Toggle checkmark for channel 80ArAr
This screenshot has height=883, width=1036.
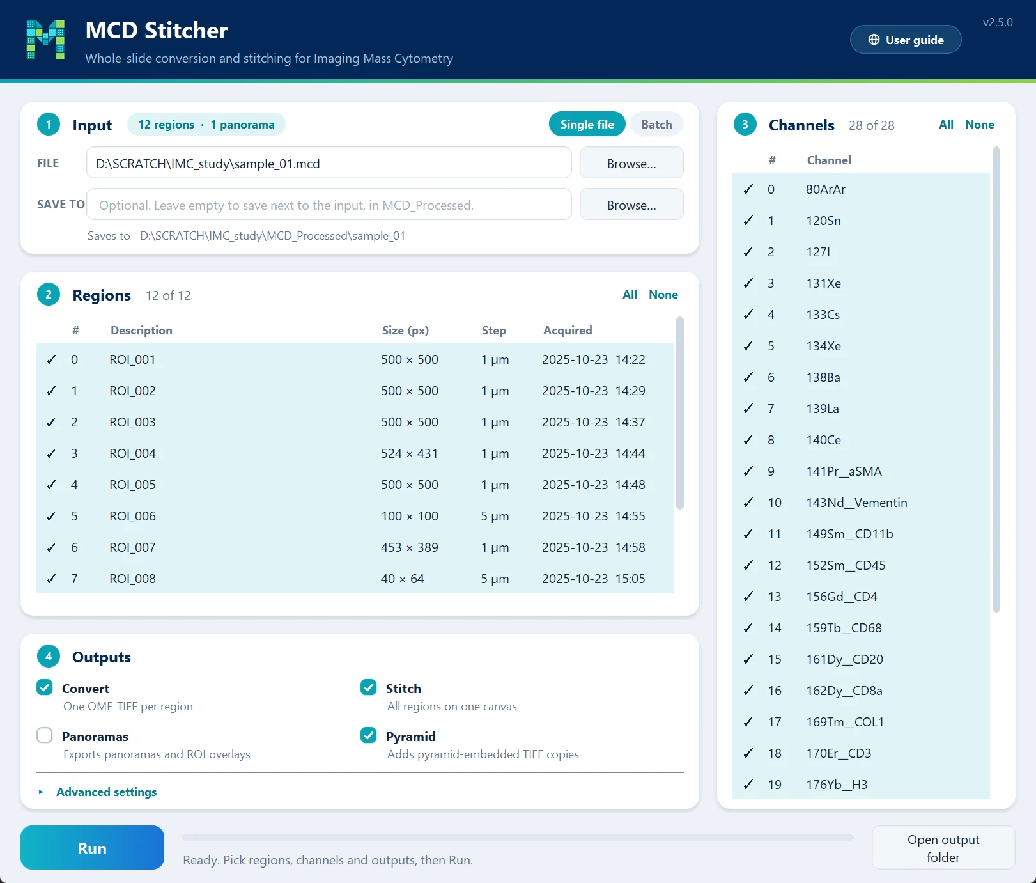[748, 189]
